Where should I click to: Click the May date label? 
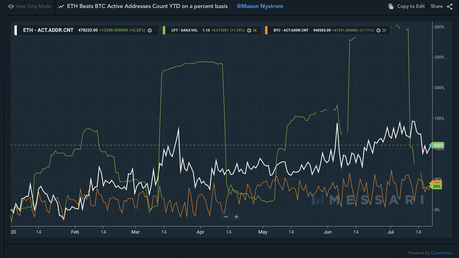tap(263, 232)
